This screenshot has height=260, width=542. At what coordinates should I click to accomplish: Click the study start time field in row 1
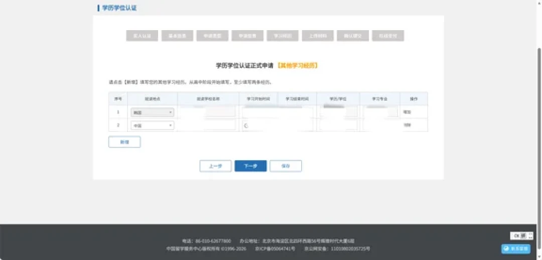[x=258, y=112]
